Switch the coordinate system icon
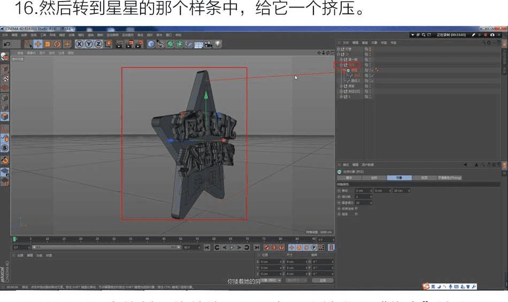Viewport: 508px width, 302px height. tap(108, 44)
